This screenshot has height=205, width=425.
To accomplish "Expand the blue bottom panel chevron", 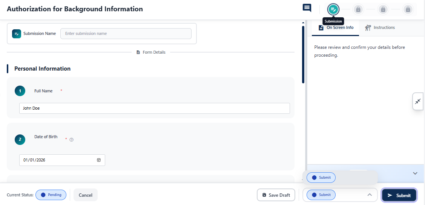I will [415, 173].
